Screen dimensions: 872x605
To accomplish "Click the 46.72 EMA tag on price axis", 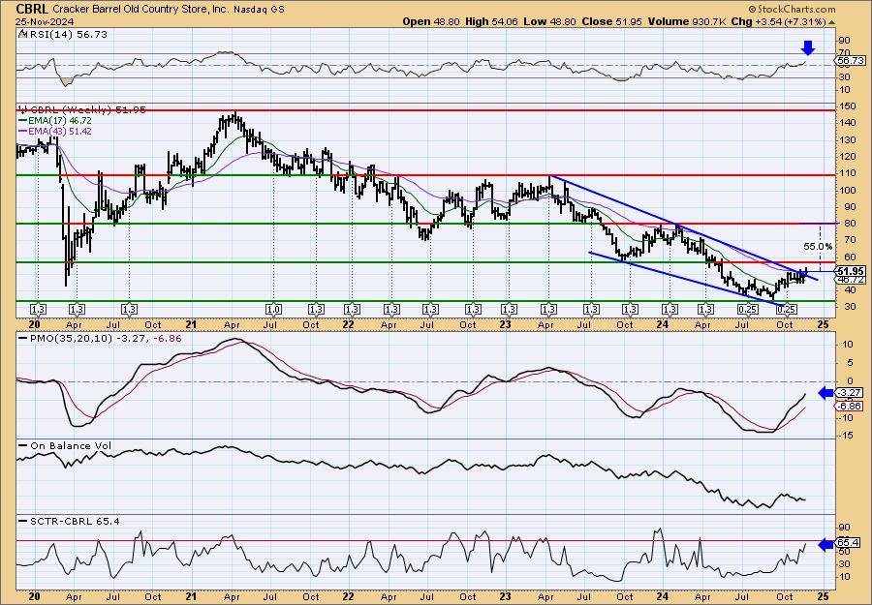I will (851, 280).
